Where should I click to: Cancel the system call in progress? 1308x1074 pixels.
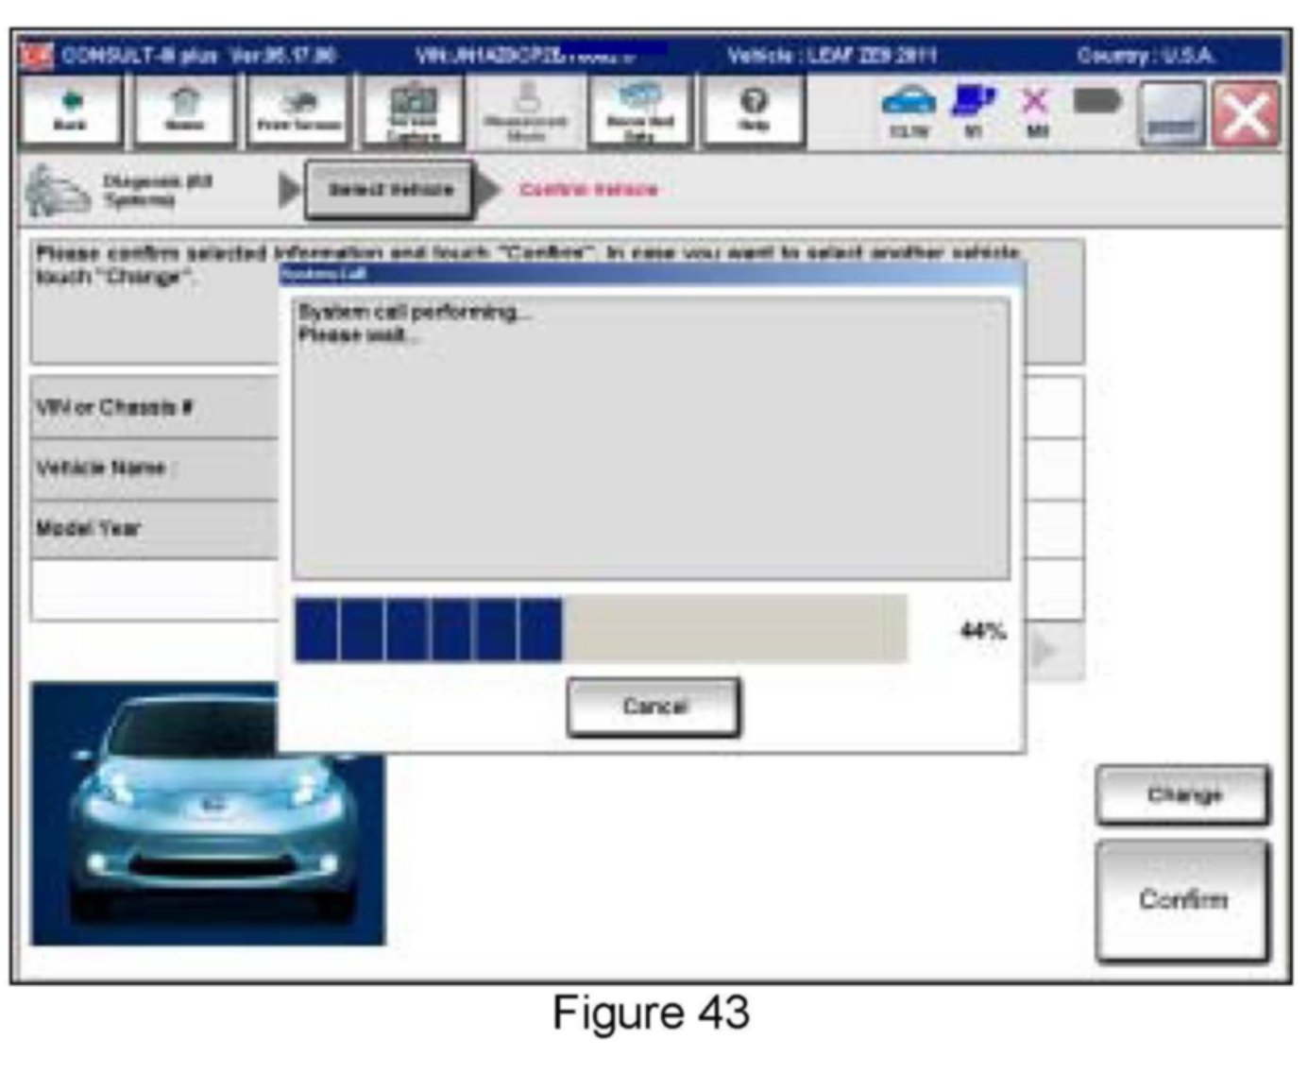pos(654,707)
